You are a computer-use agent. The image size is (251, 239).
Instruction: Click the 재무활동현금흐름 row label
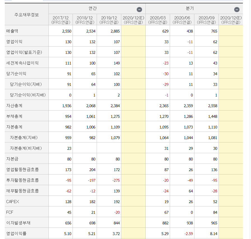[22, 191]
